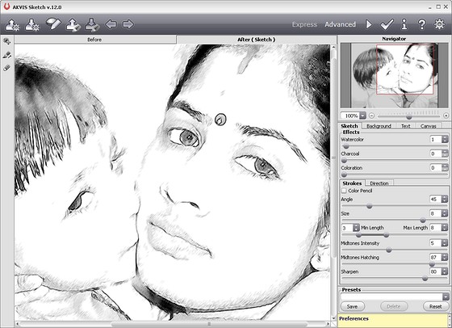Click the Sharpen slider handle
The image size is (452, 328).
click(x=425, y=279)
